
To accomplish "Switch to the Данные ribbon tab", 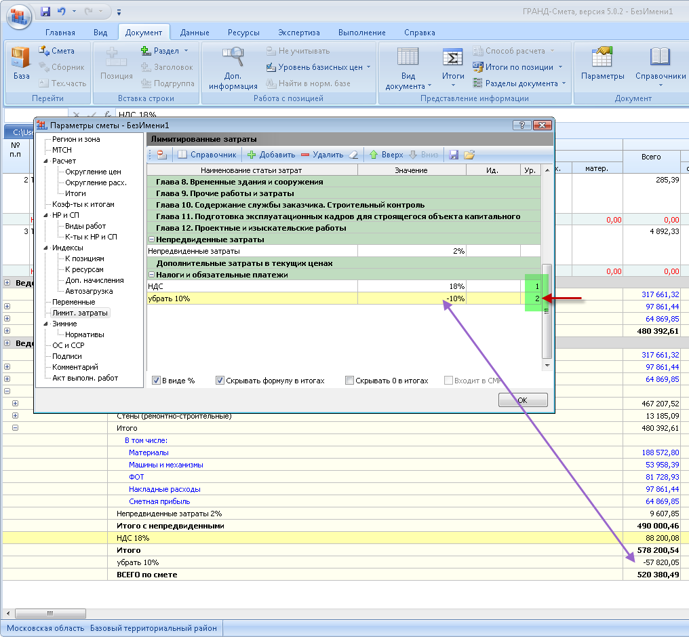I will [195, 33].
